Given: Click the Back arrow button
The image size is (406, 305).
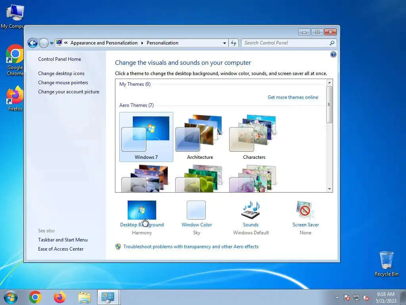Looking at the screenshot, I should click(33, 43).
